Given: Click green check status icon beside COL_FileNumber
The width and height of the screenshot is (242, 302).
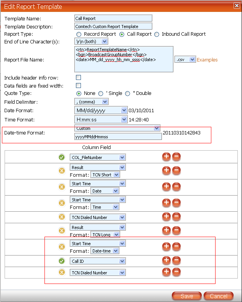Looking at the screenshot, I should point(62,158).
